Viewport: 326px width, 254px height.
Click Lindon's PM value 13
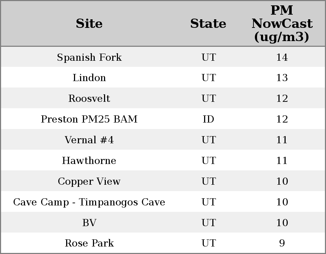tap(282, 78)
